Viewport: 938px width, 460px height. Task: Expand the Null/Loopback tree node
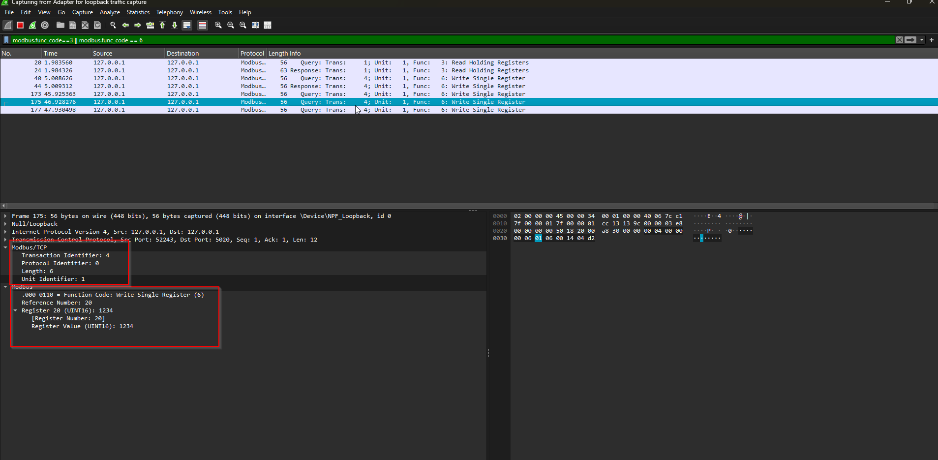coord(5,224)
